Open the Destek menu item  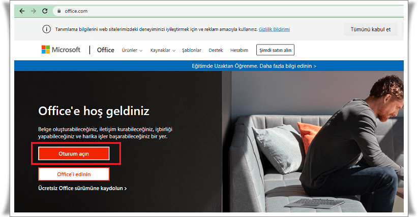(216, 50)
